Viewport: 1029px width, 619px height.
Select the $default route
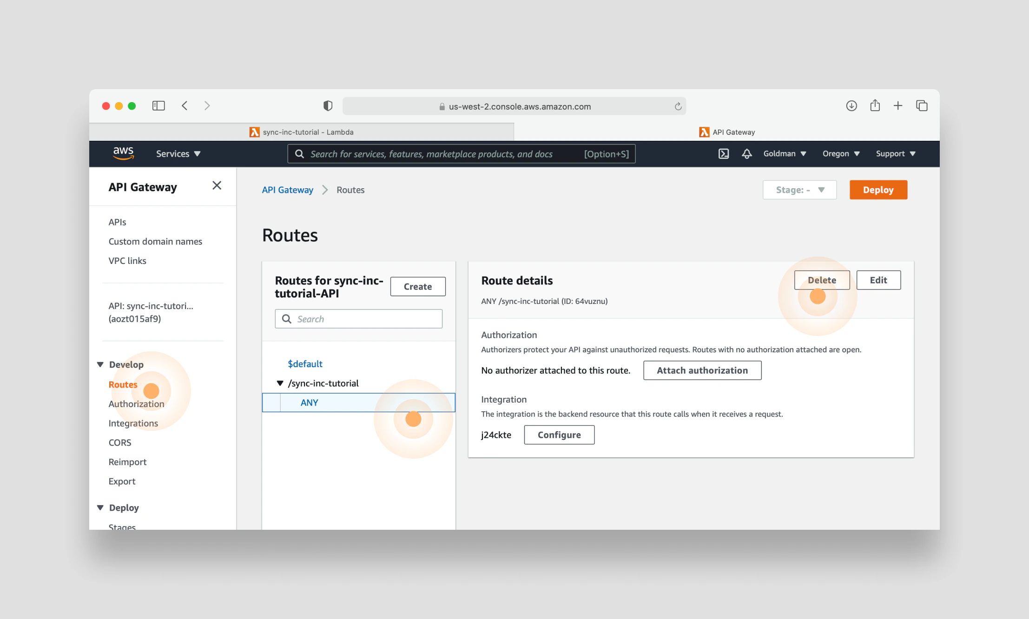coord(305,364)
